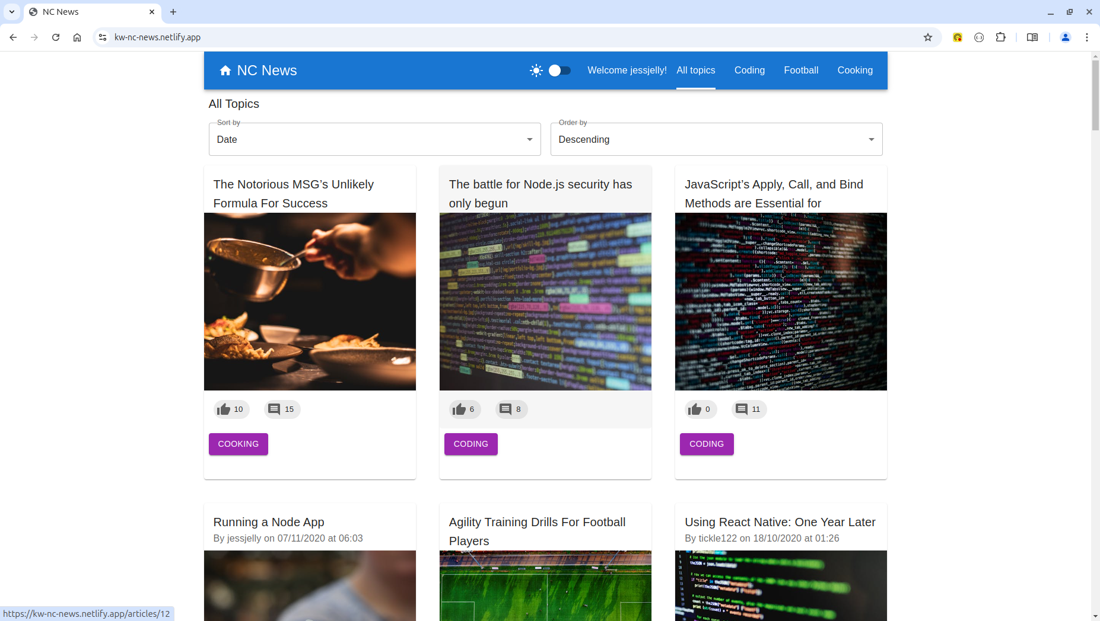Click the browser forward arrow
Image resolution: width=1100 pixels, height=621 pixels.
point(34,37)
